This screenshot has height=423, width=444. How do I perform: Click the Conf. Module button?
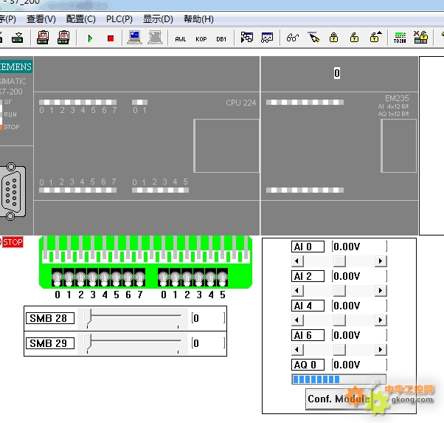[339, 399]
